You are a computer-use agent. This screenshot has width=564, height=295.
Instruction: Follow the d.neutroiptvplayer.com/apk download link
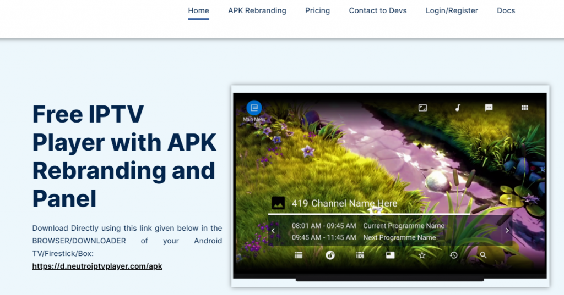97,266
